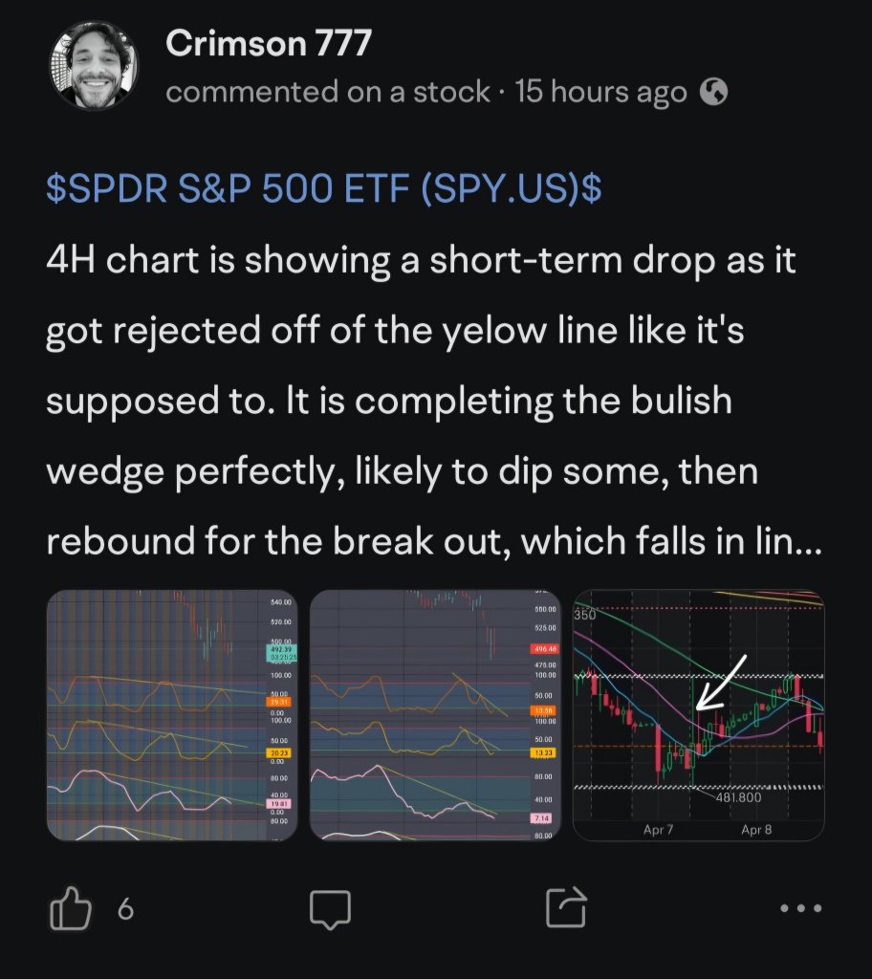Like the post with thumbs-up icon

click(70, 909)
